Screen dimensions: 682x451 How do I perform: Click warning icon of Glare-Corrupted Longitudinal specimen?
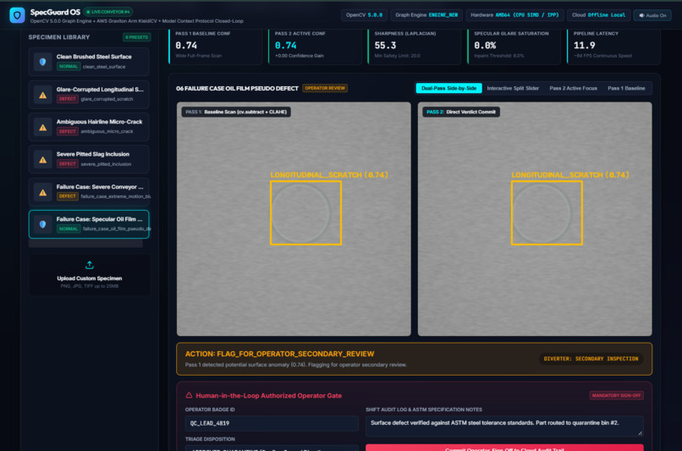[42, 95]
